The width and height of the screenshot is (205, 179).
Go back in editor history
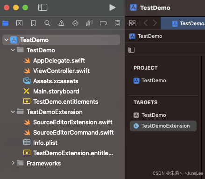click(x=146, y=23)
